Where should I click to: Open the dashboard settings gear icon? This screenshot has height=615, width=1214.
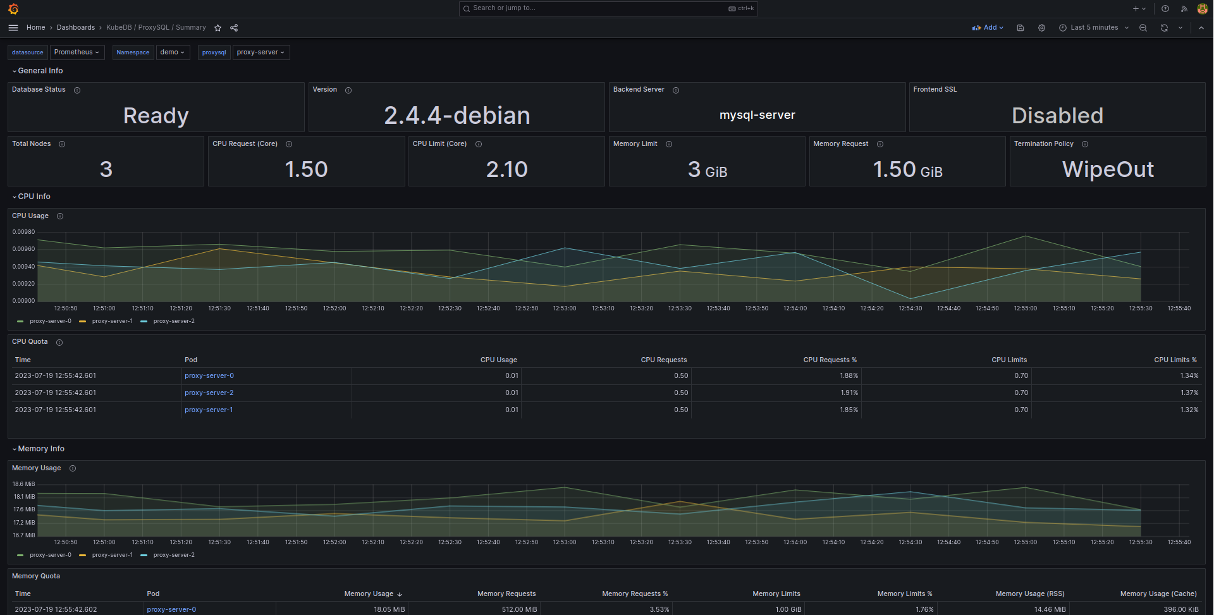1041,27
